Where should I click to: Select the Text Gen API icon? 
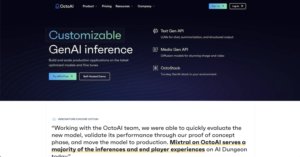tap(155, 31)
